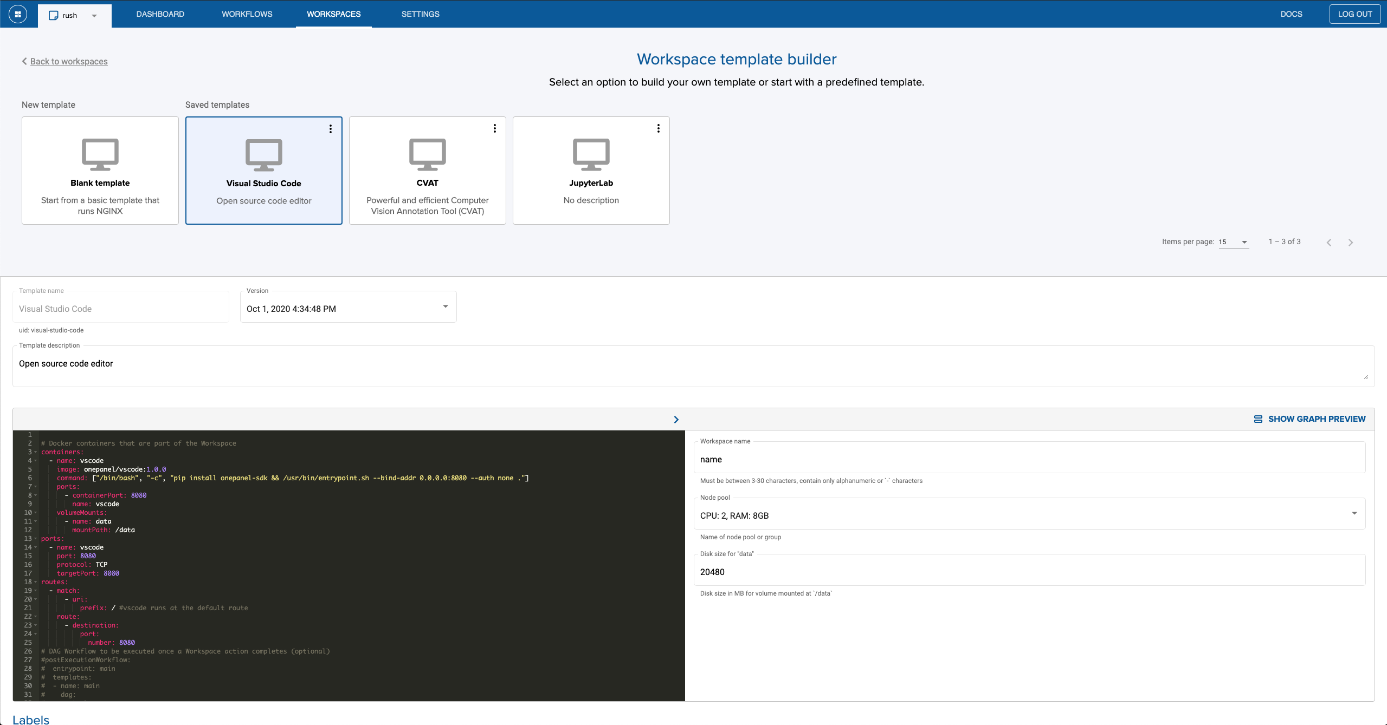The height and width of the screenshot is (725, 1387).
Task: Click the Blank template monitor icon
Action: click(x=100, y=154)
